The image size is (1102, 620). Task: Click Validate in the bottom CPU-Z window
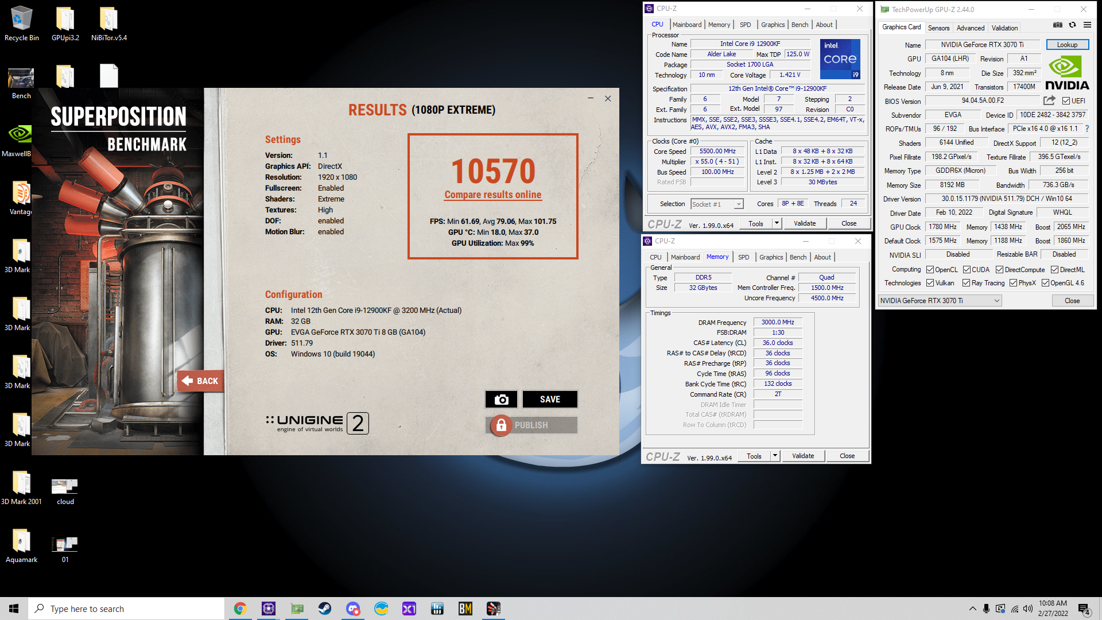click(803, 456)
